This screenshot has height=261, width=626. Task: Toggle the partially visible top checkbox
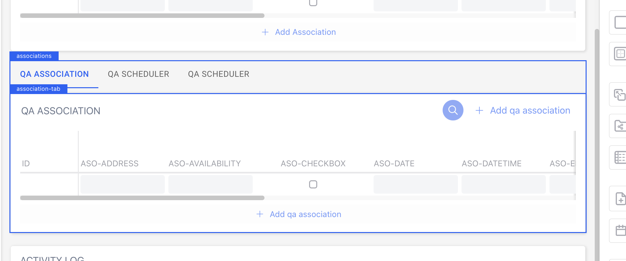point(313,3)
